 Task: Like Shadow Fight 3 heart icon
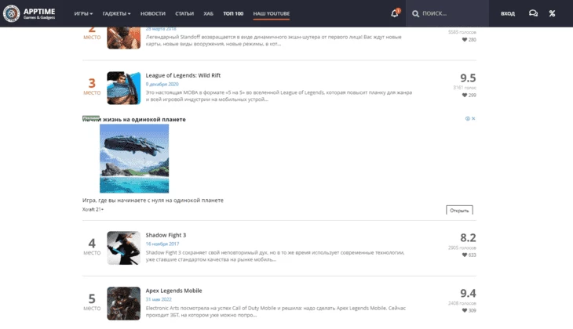click(465, 255)
